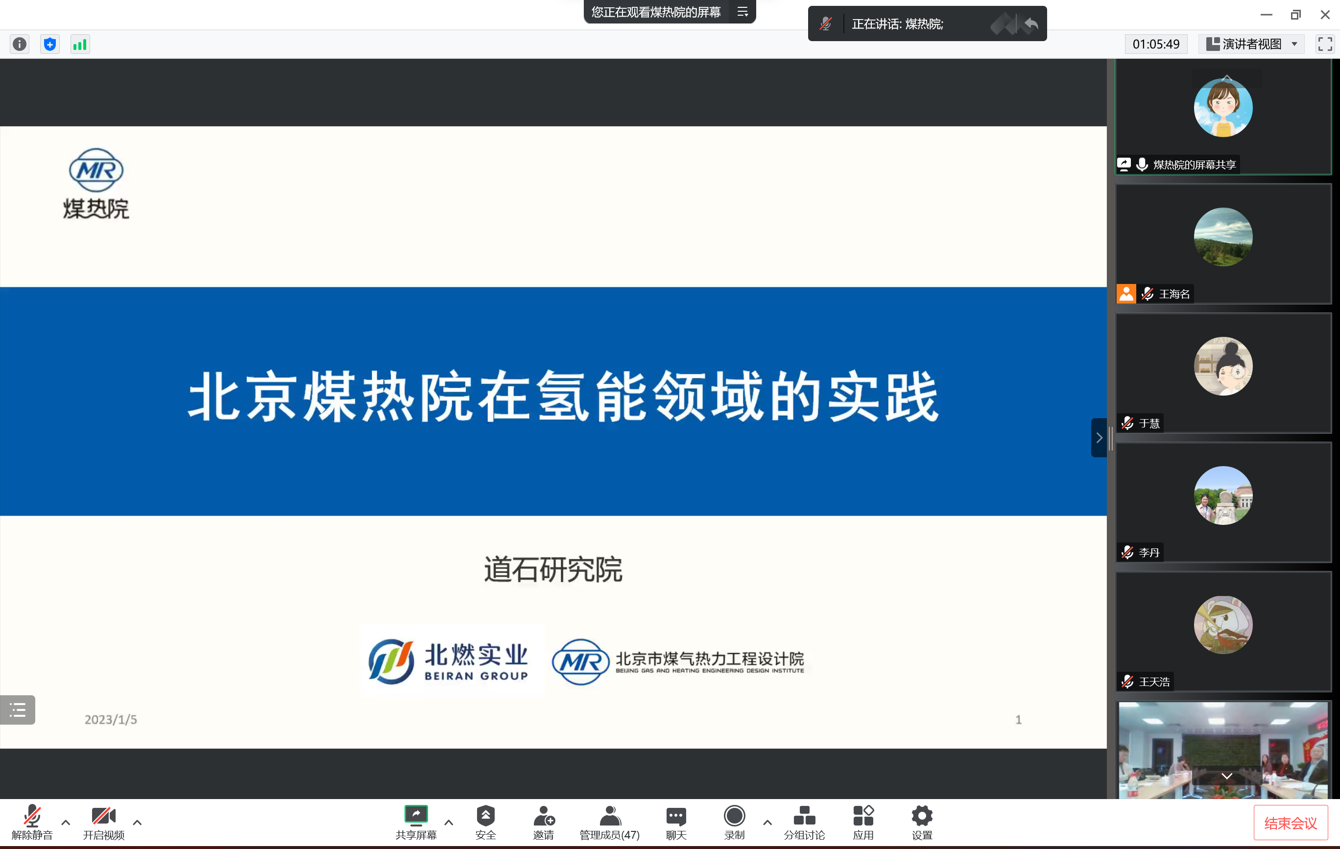This screenshot has width=1340, height=849.
Task: Select 煤热院的屏幕共享 participant tile
Action: point(1223,117)
